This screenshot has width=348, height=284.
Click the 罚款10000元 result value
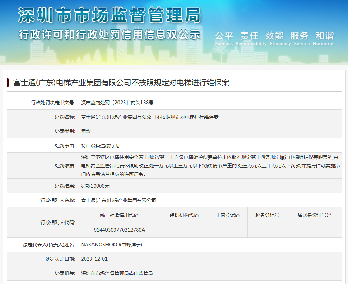coord(95,186)
